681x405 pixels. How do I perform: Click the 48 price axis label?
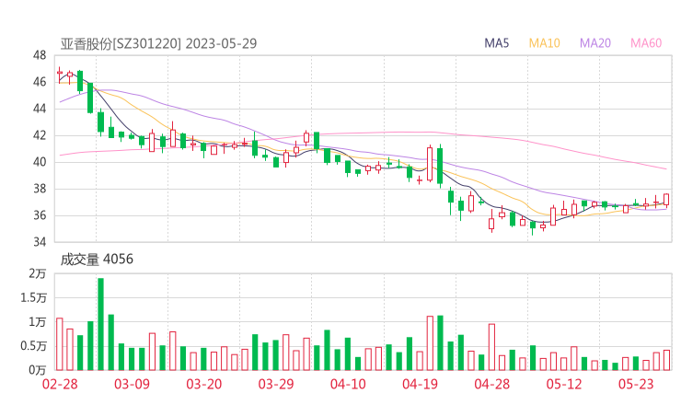pos(40,55)
